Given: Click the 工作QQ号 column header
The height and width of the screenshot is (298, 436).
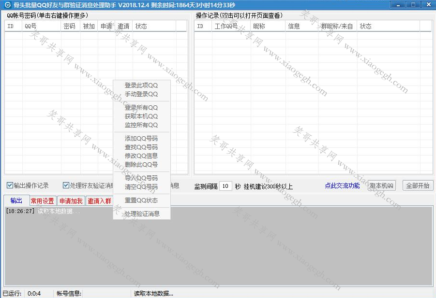Looking at the screenshot, I should click(231, 26).
